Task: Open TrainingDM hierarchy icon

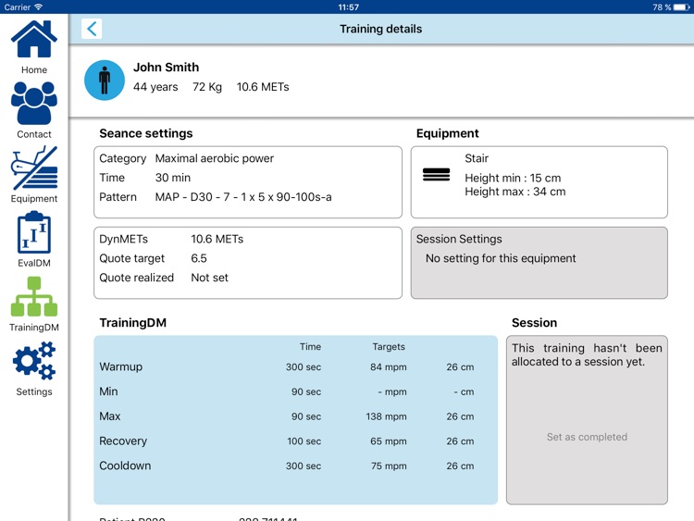Action: pyautogui.click(x=34, y=296)
